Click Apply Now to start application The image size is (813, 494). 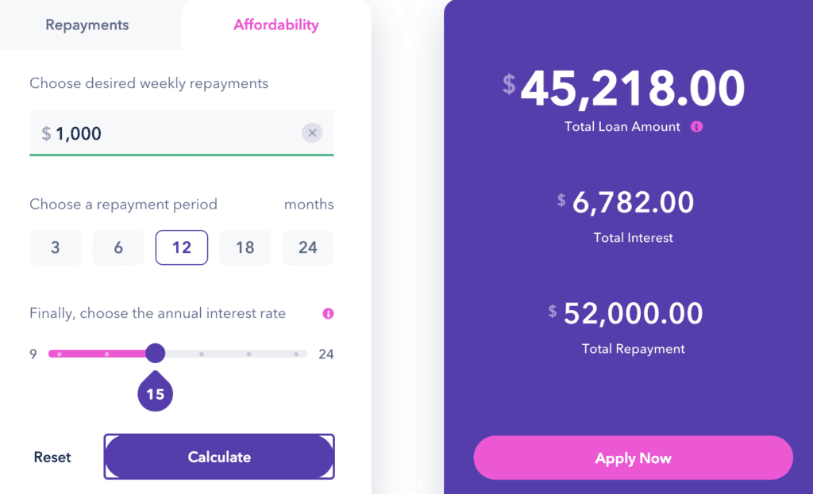633,458
